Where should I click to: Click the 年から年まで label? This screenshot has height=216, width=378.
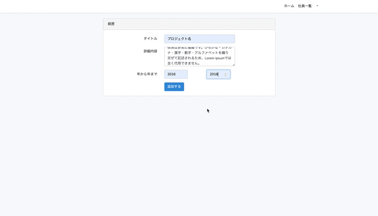[x=147, y=74]
